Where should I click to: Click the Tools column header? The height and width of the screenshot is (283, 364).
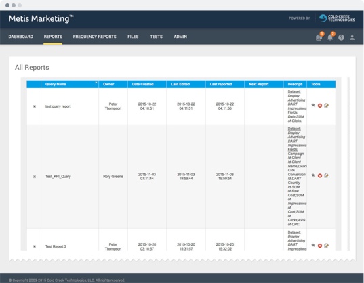click(321, 84)
